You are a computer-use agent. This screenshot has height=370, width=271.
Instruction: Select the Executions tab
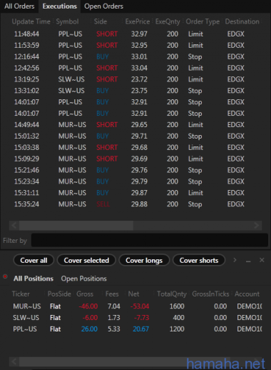pos(60,6)
